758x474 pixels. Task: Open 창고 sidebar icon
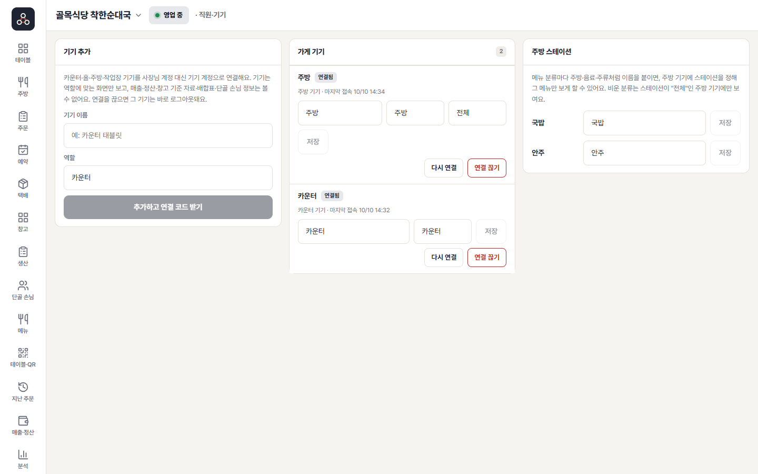pyautogui.click(x=23, y=222)
